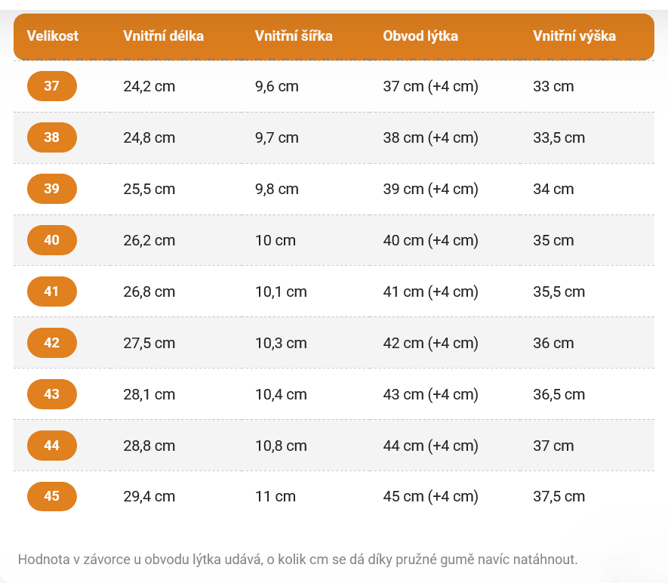Choose the size 39 orange pill

[x=52, y=189]
